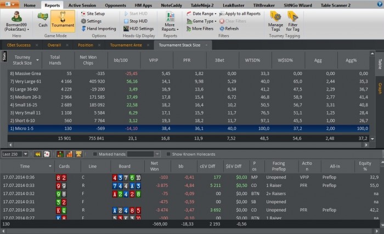Screen dimensions: 384x234
Task: Select the 1) Micro 1-5 row
Action: 188,128
